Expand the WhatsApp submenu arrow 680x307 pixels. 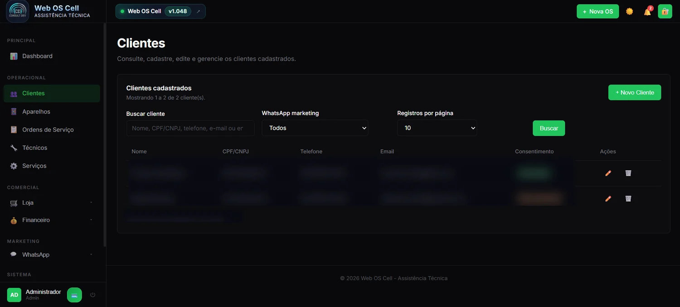pyautogui.click(x=91, y=254)
